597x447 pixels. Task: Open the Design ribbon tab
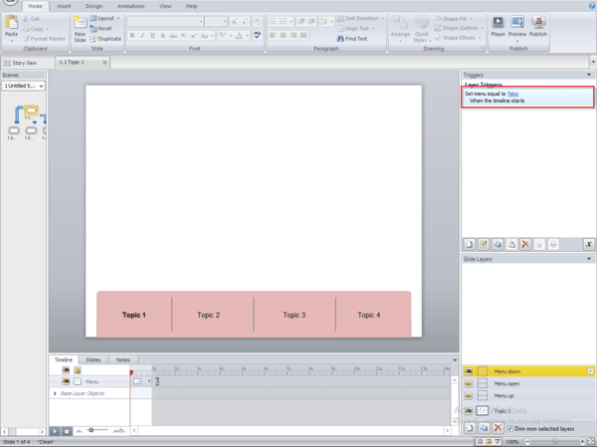tap(95, 6)
